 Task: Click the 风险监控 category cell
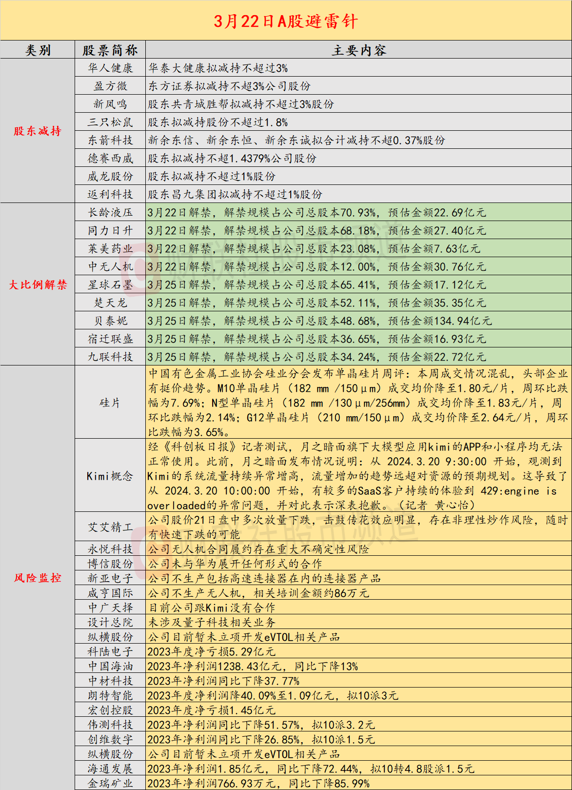pyautogui.click(x=38, y=578)
